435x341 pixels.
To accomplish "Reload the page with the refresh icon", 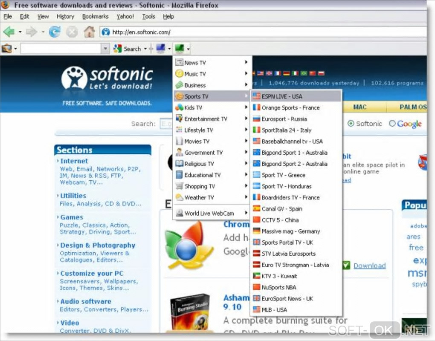I will (55, 32).
